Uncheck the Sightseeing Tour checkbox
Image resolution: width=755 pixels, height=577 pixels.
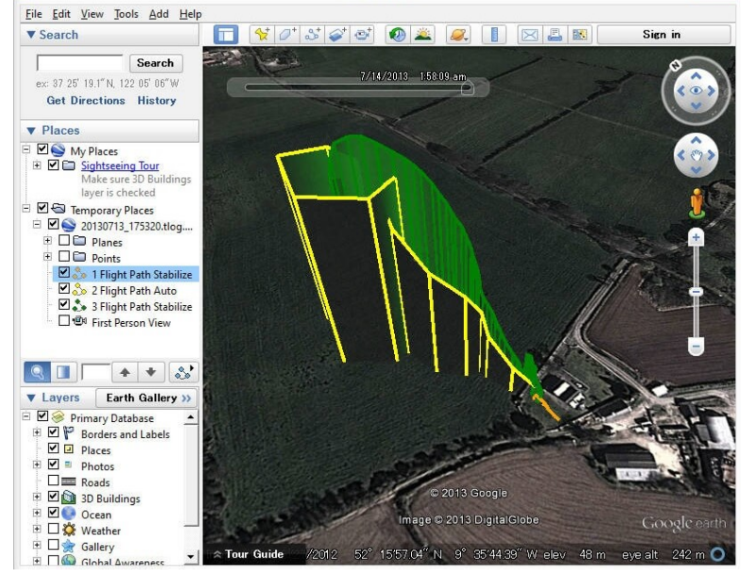coord(54,165)
